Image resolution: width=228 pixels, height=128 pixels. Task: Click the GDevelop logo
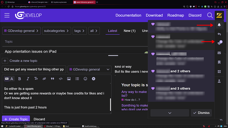28,15
